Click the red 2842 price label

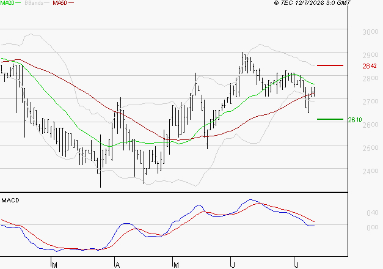pos(370,66)
